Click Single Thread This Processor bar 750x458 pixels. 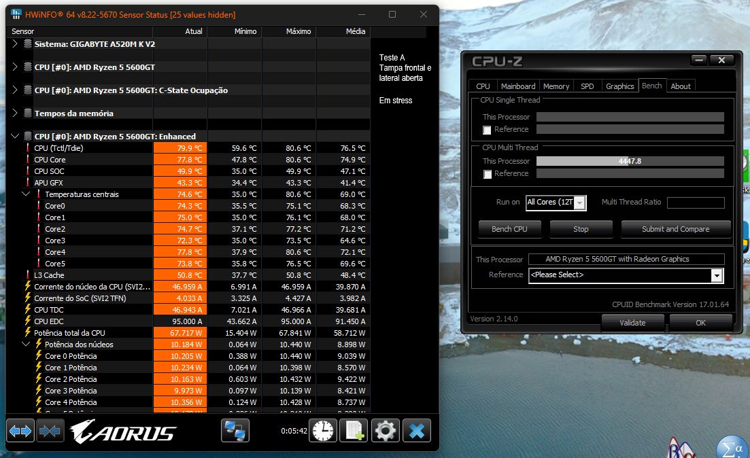630,117
